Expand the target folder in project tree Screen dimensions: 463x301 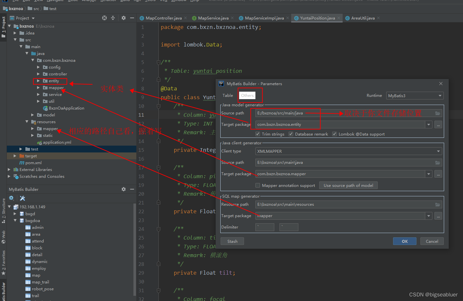coord(15,156)
